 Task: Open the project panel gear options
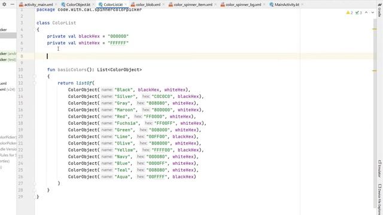pyautogui.click(x=4, y=4)
